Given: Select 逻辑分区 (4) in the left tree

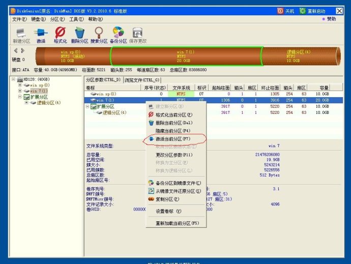Looking at the screenshot, I should tap(48, 103).
